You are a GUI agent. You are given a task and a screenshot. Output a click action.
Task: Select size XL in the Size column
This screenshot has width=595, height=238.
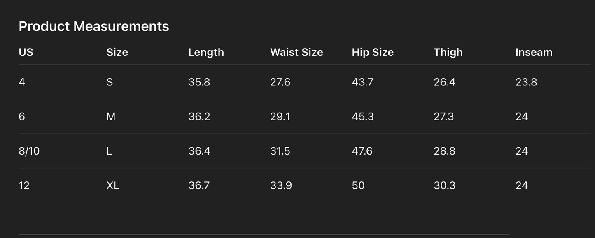113,185
